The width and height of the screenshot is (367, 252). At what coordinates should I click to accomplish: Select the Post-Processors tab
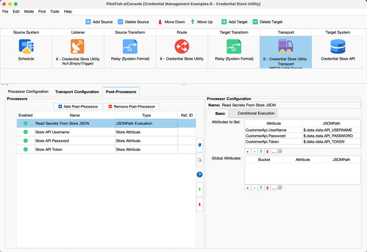(x=121, y=92)
